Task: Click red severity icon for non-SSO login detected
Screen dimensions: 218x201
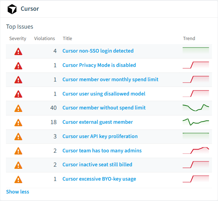Action: point(18,52)
